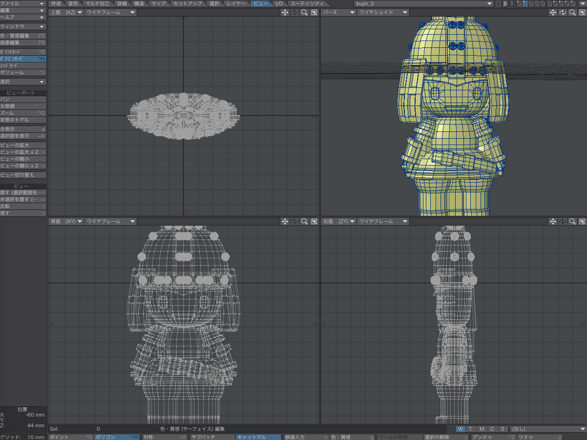Click the pan icon of the right (ZY) viewport
Viewport: 587px width, 440px height.
pyautogui.click(x=553, y=221)
